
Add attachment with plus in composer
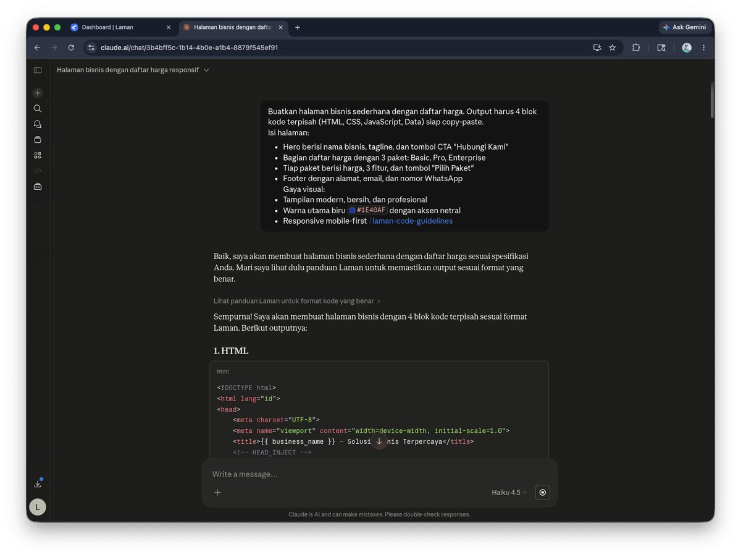point(217,493)
